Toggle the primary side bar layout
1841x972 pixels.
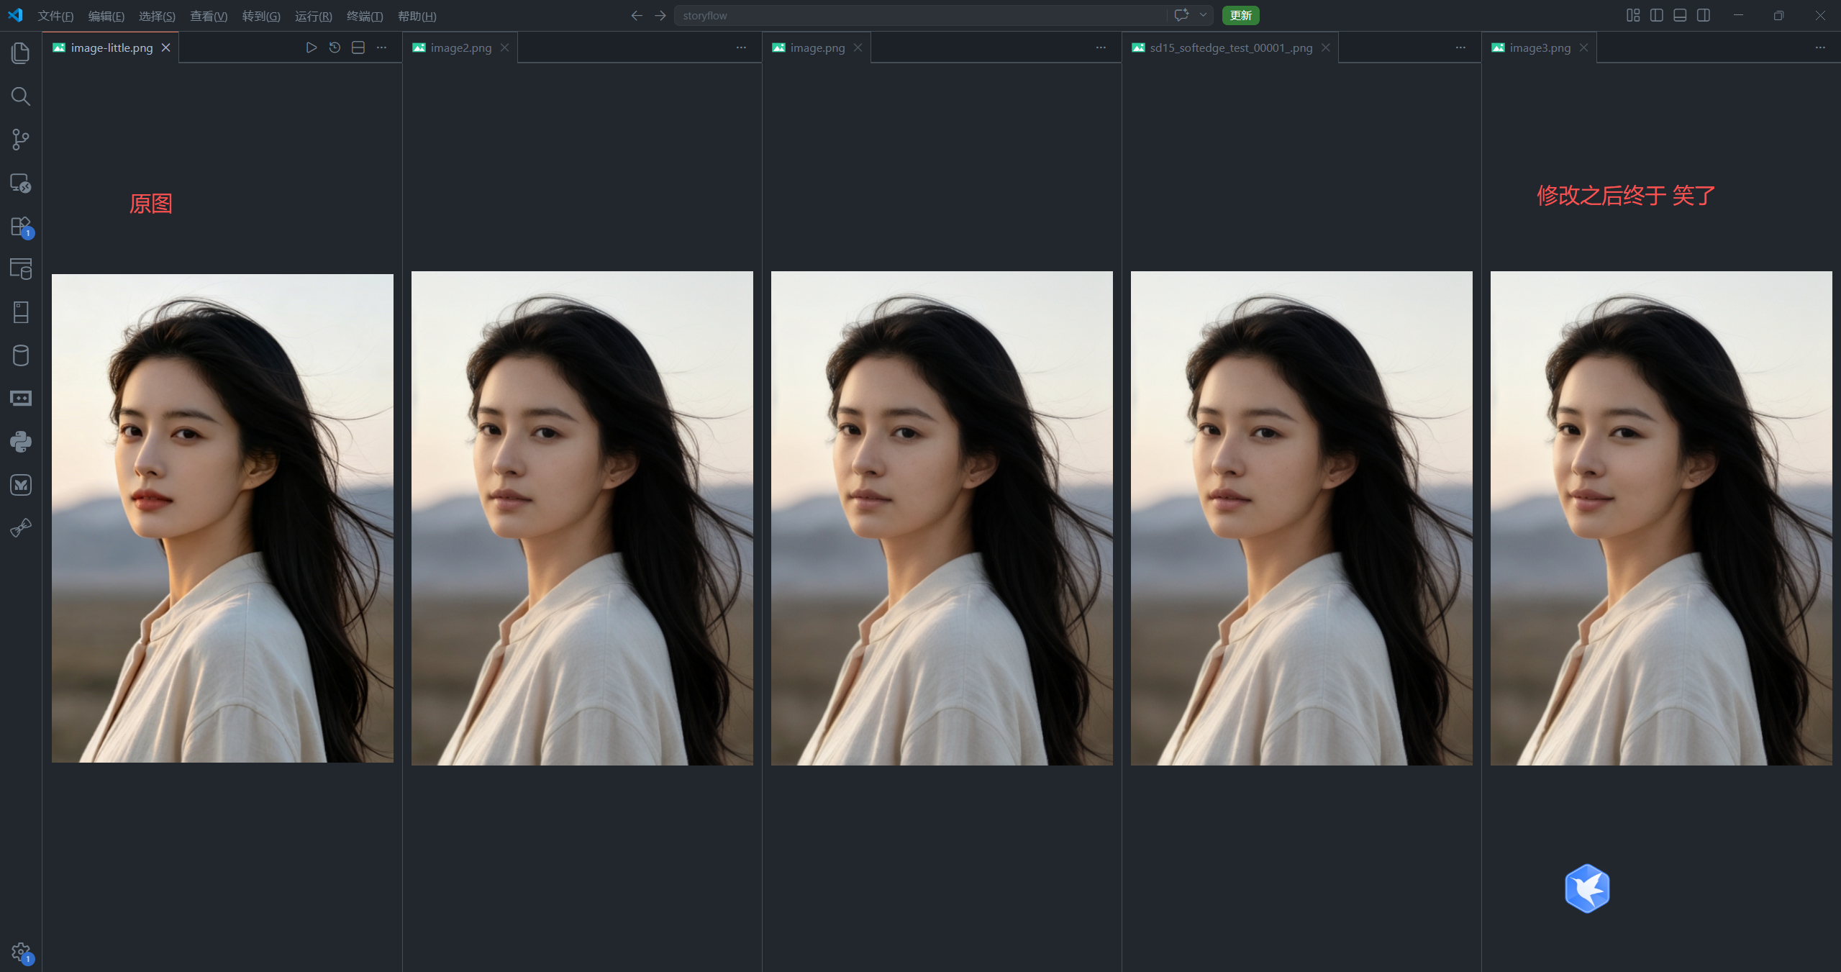[x=1656, y=15]
